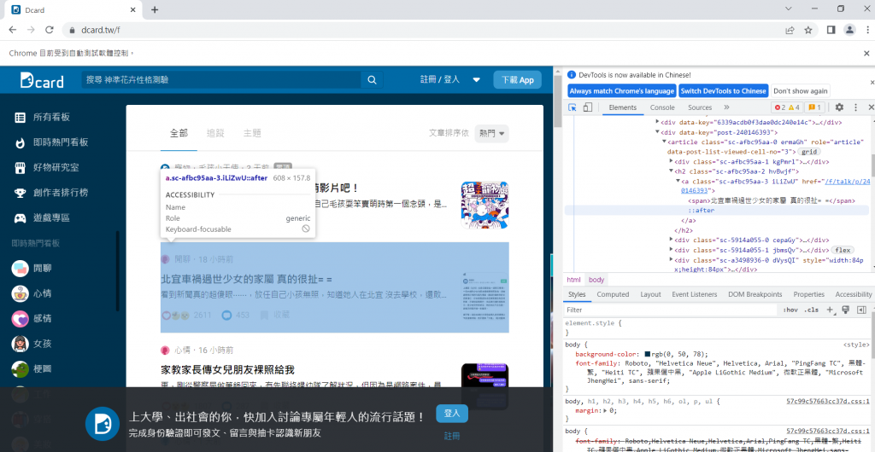The width and height of the screenshot is (875, 452).
Task: Click the Dcard logo in the header
Action: [x=42, y=80]
